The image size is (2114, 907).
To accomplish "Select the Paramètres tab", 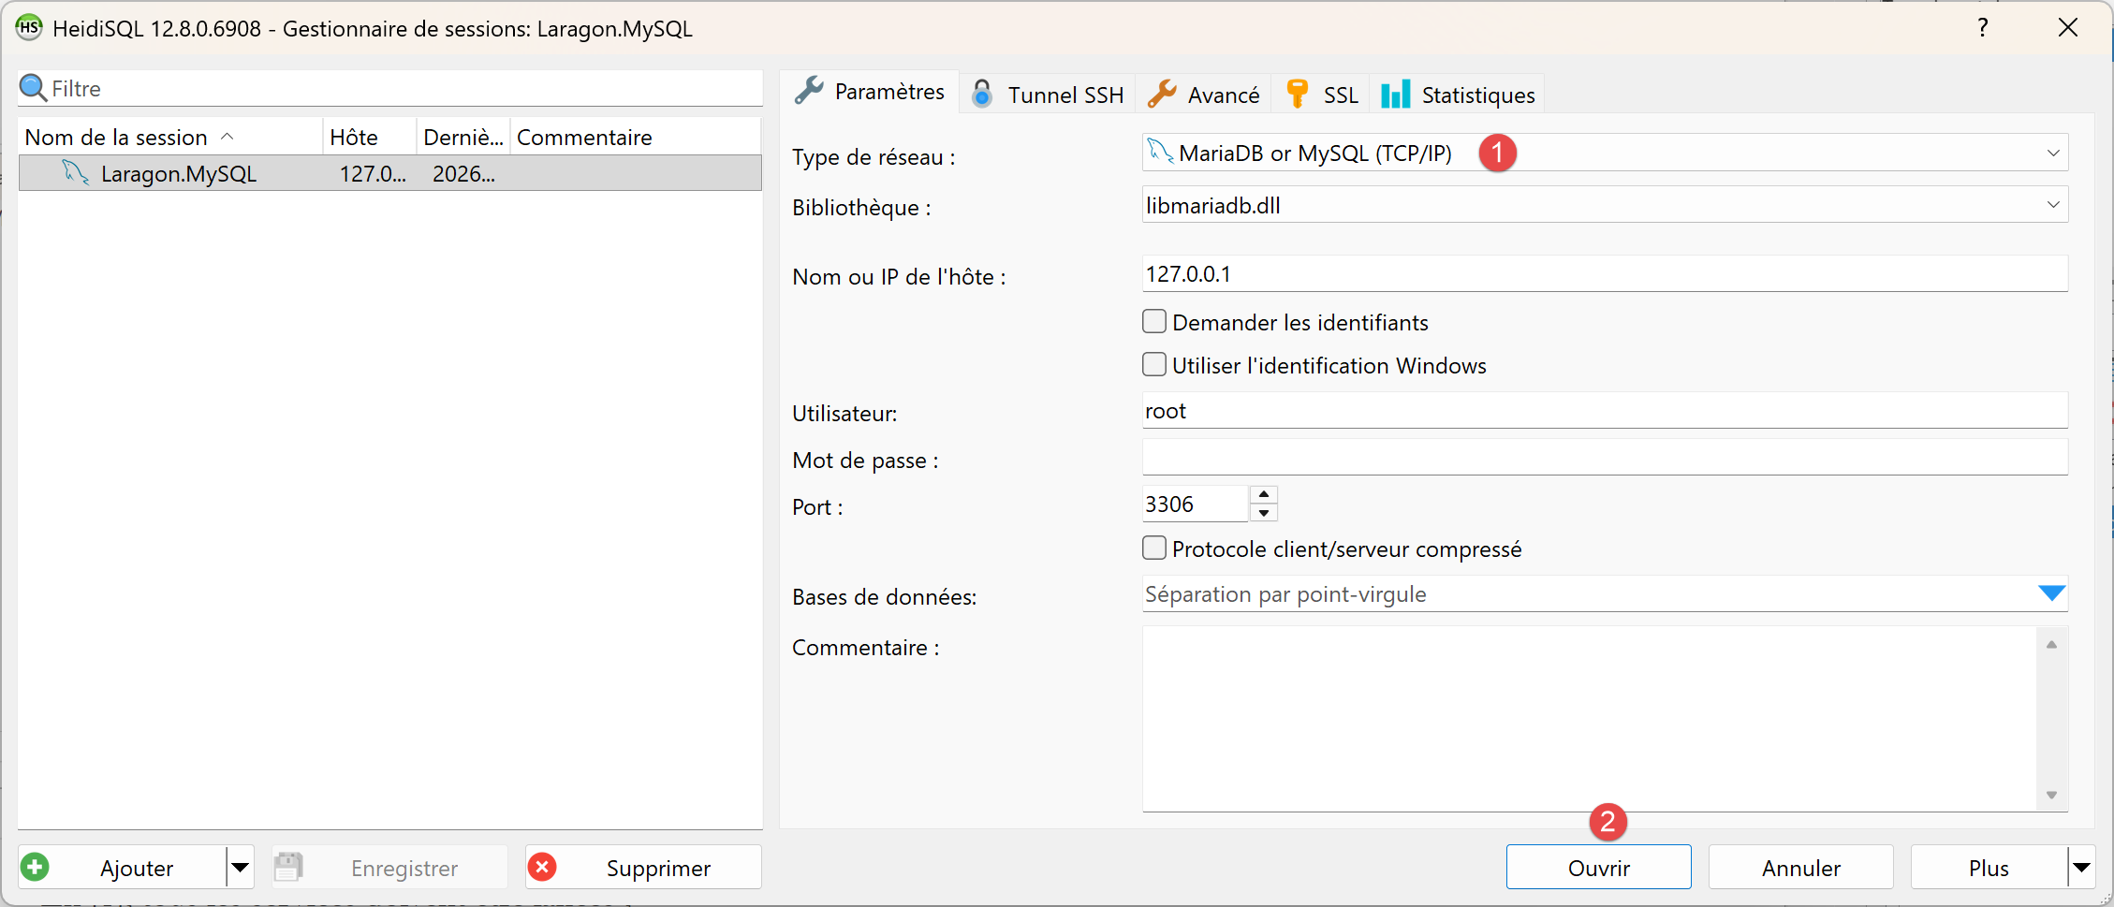I will (x=870, y=92).
